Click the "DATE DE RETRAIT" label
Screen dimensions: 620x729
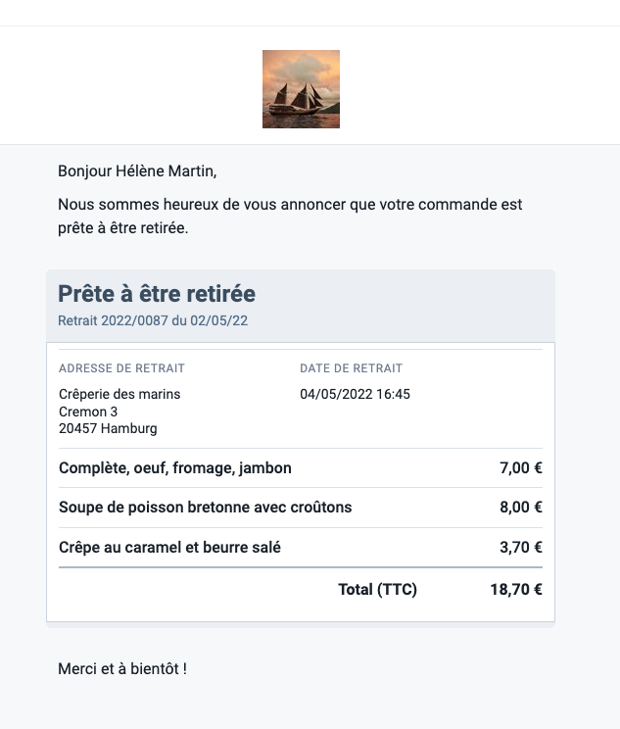coord(351,368)
